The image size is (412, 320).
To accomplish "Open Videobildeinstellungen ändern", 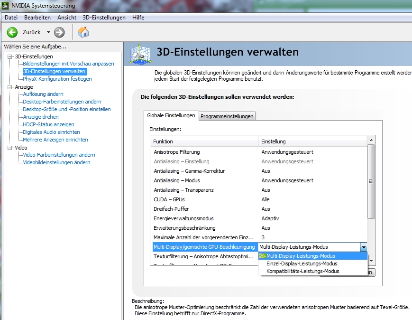I will tap(56, 162).
